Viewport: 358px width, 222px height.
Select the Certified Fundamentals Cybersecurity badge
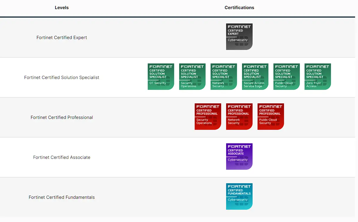pyautogui.click(x=239, y=196)
